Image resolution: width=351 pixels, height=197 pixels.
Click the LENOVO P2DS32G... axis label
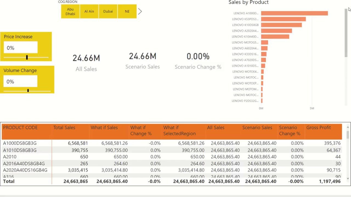click(245, 101)
